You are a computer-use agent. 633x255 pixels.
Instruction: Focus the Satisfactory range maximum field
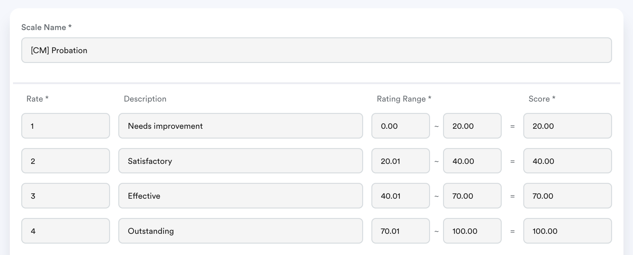(x=472, y=161)
